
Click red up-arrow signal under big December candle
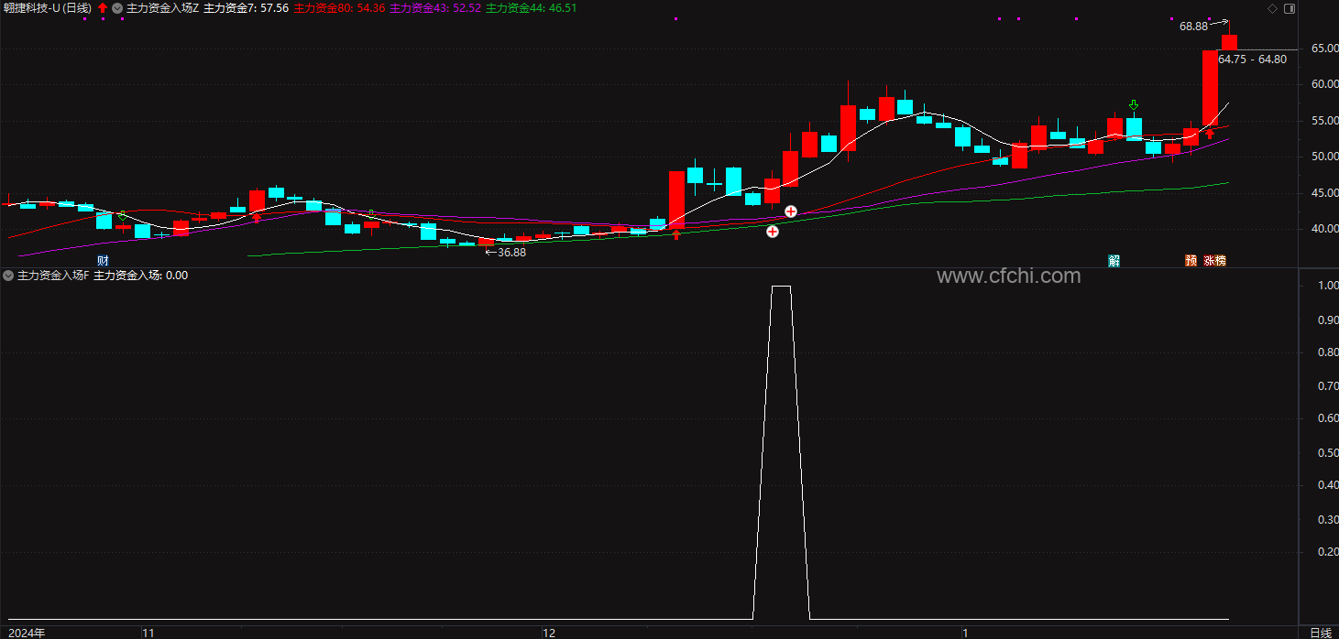tap(676, 235)
